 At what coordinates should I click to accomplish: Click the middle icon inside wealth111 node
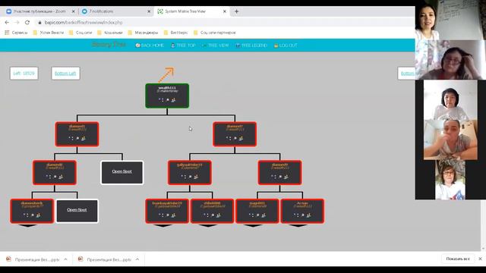click(167, 100)
